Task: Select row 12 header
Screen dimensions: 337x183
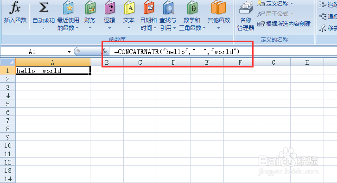Action: (x=8, y=162)
